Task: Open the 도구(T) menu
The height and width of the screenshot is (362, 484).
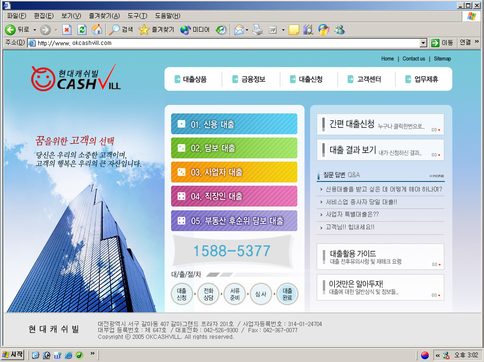Action: point(138,16)
